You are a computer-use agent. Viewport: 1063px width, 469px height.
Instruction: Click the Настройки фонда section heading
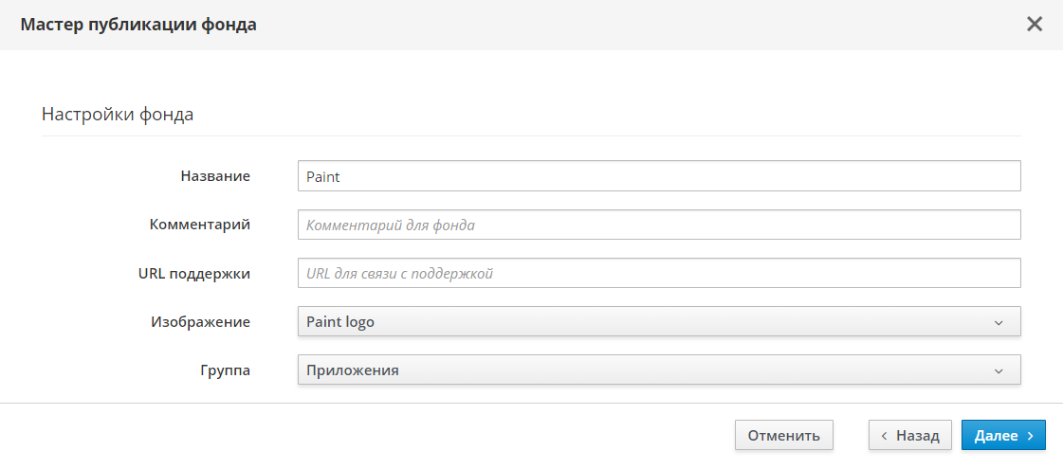click(x=118, y=115)
